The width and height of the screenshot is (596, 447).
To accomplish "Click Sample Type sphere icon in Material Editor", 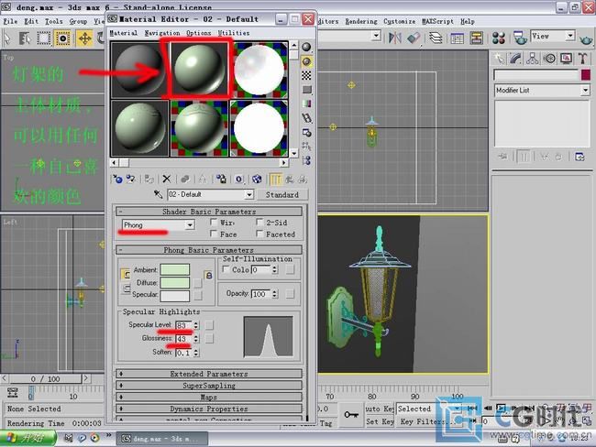I will click(306, 47).
